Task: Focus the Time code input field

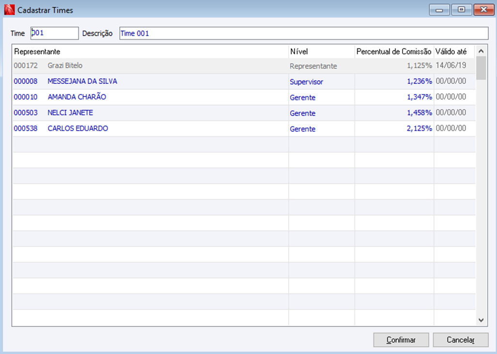Action: pyautogui.click(x=55, y=33)
